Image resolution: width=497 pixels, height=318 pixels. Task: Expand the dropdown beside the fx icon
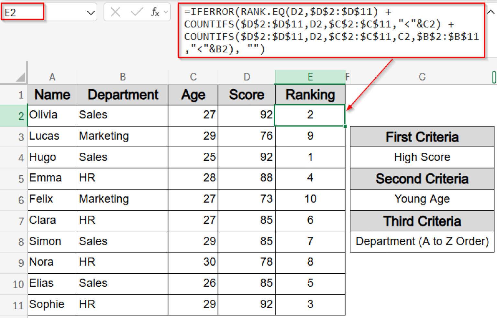pyautogui.click(x=165, y=12)
